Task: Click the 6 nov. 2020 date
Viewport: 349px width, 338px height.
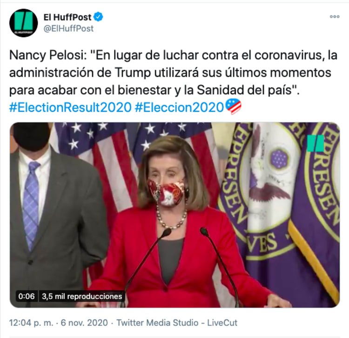Action: 84,323
